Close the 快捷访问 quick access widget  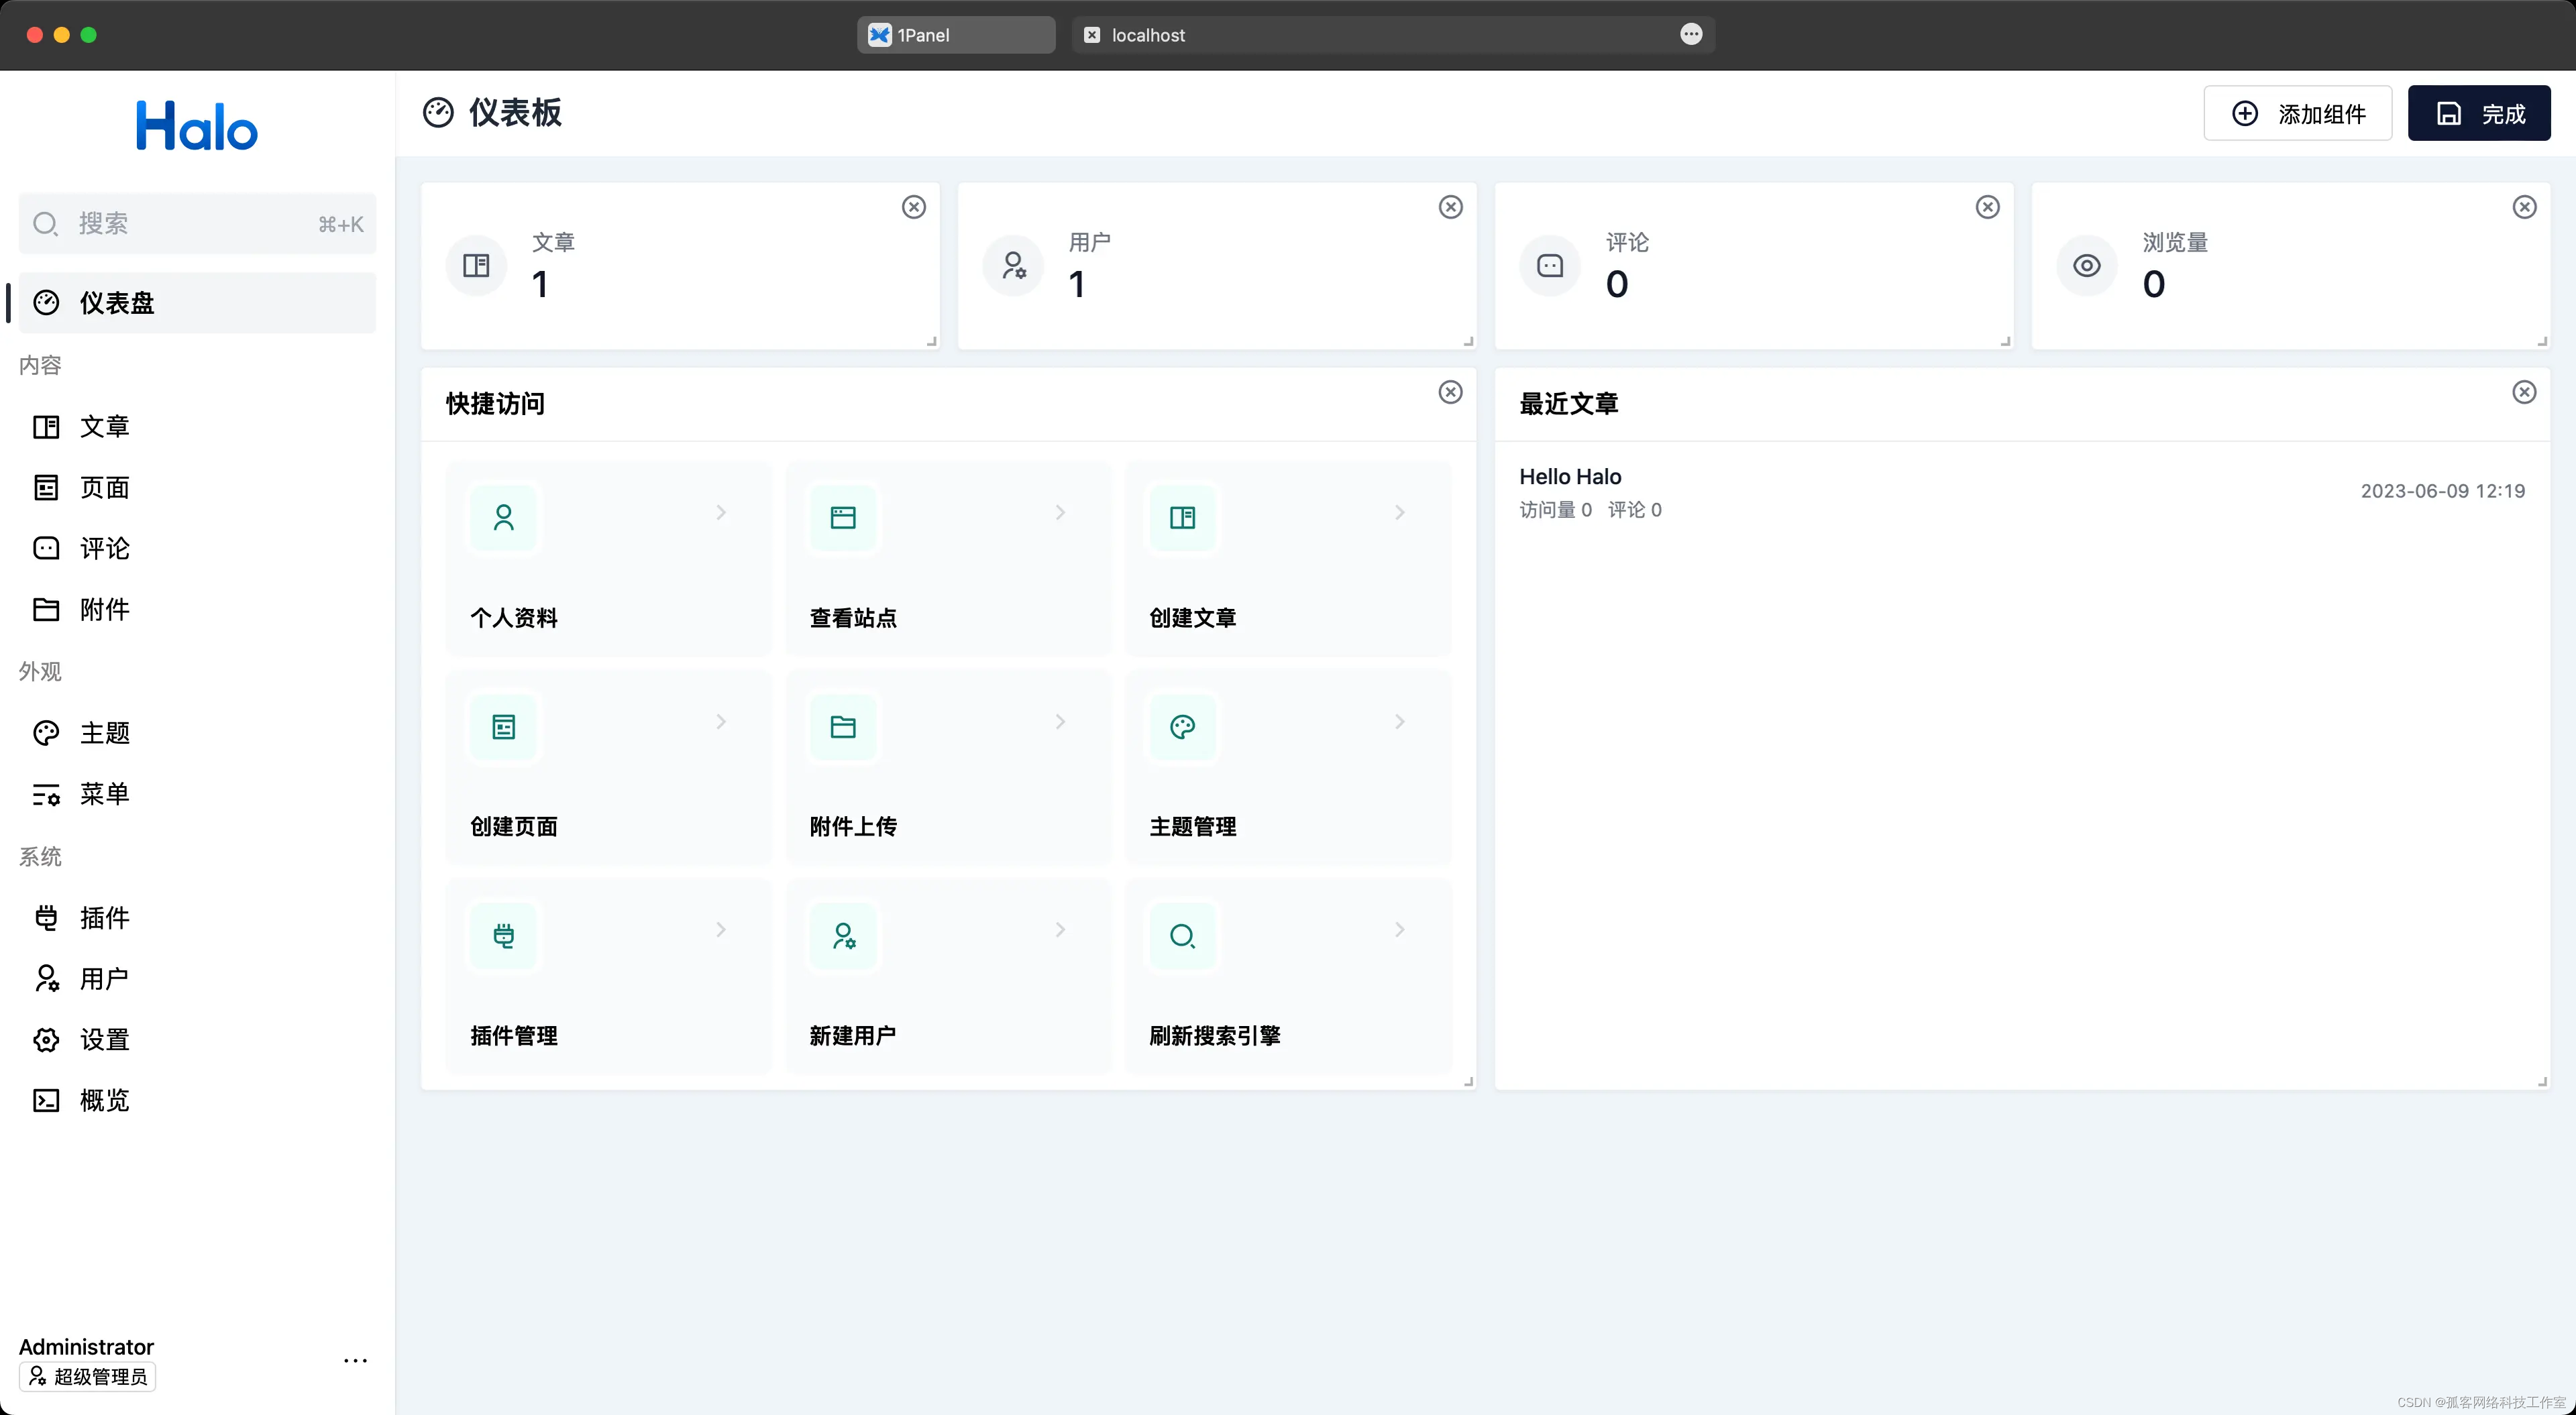coord(1450,392)
